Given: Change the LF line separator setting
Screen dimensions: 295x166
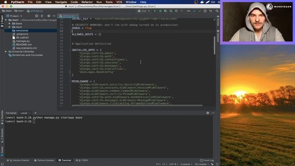Looking at the screenshot, I should click(x=165, y=164).
